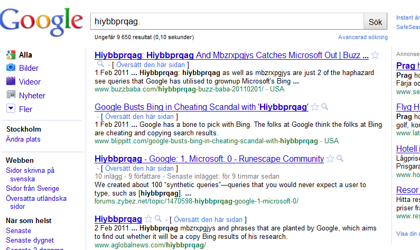Open the Hotell ad headline
Screen dimensions: 420x250
408,149
